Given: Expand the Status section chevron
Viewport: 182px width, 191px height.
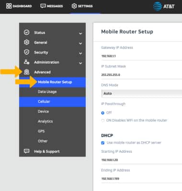Looking at the screenshot, I should (80, 33).
